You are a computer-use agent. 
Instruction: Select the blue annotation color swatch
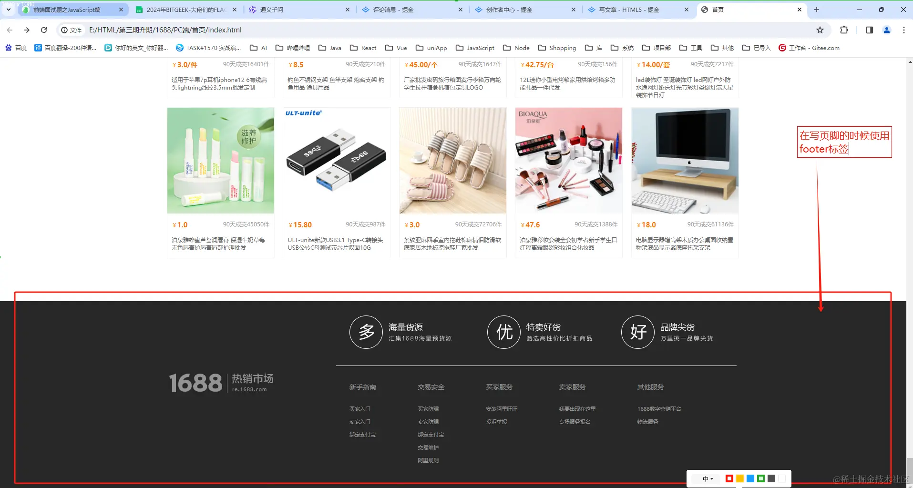coord(750,478)
